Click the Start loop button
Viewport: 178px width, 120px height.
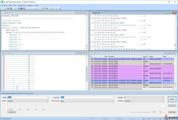point(172,112)
